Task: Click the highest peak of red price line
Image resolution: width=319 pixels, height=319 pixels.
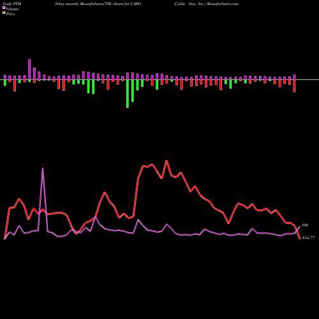Action: coord(167,161)
